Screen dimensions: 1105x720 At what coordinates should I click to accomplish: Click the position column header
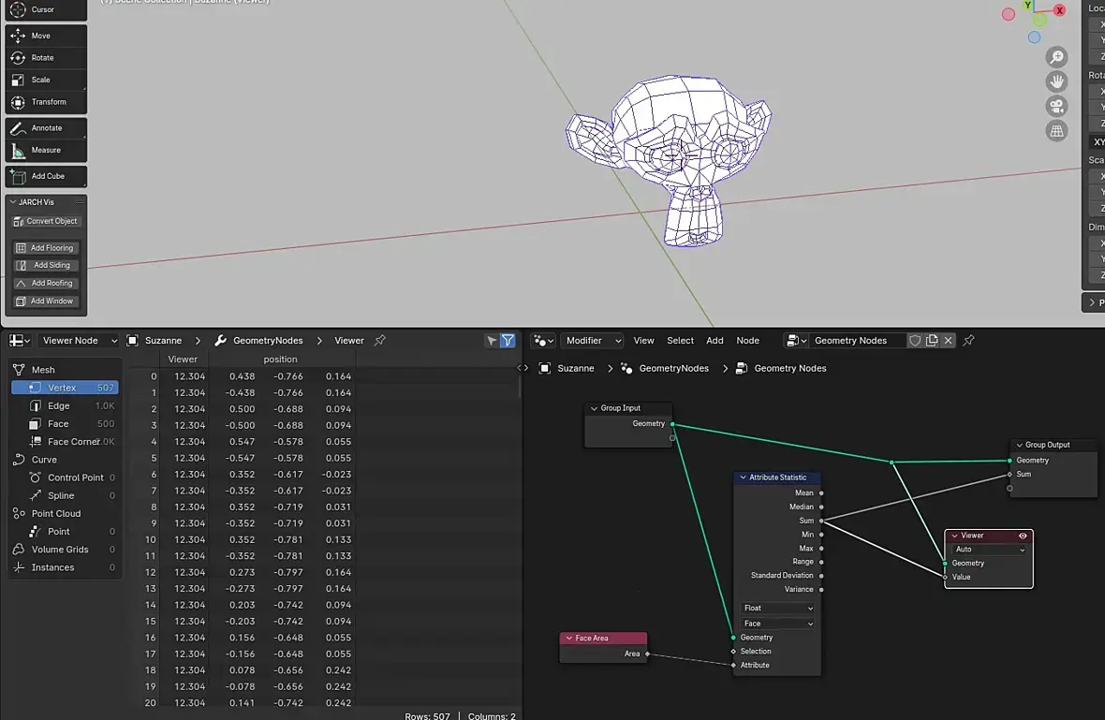point(281,360)
